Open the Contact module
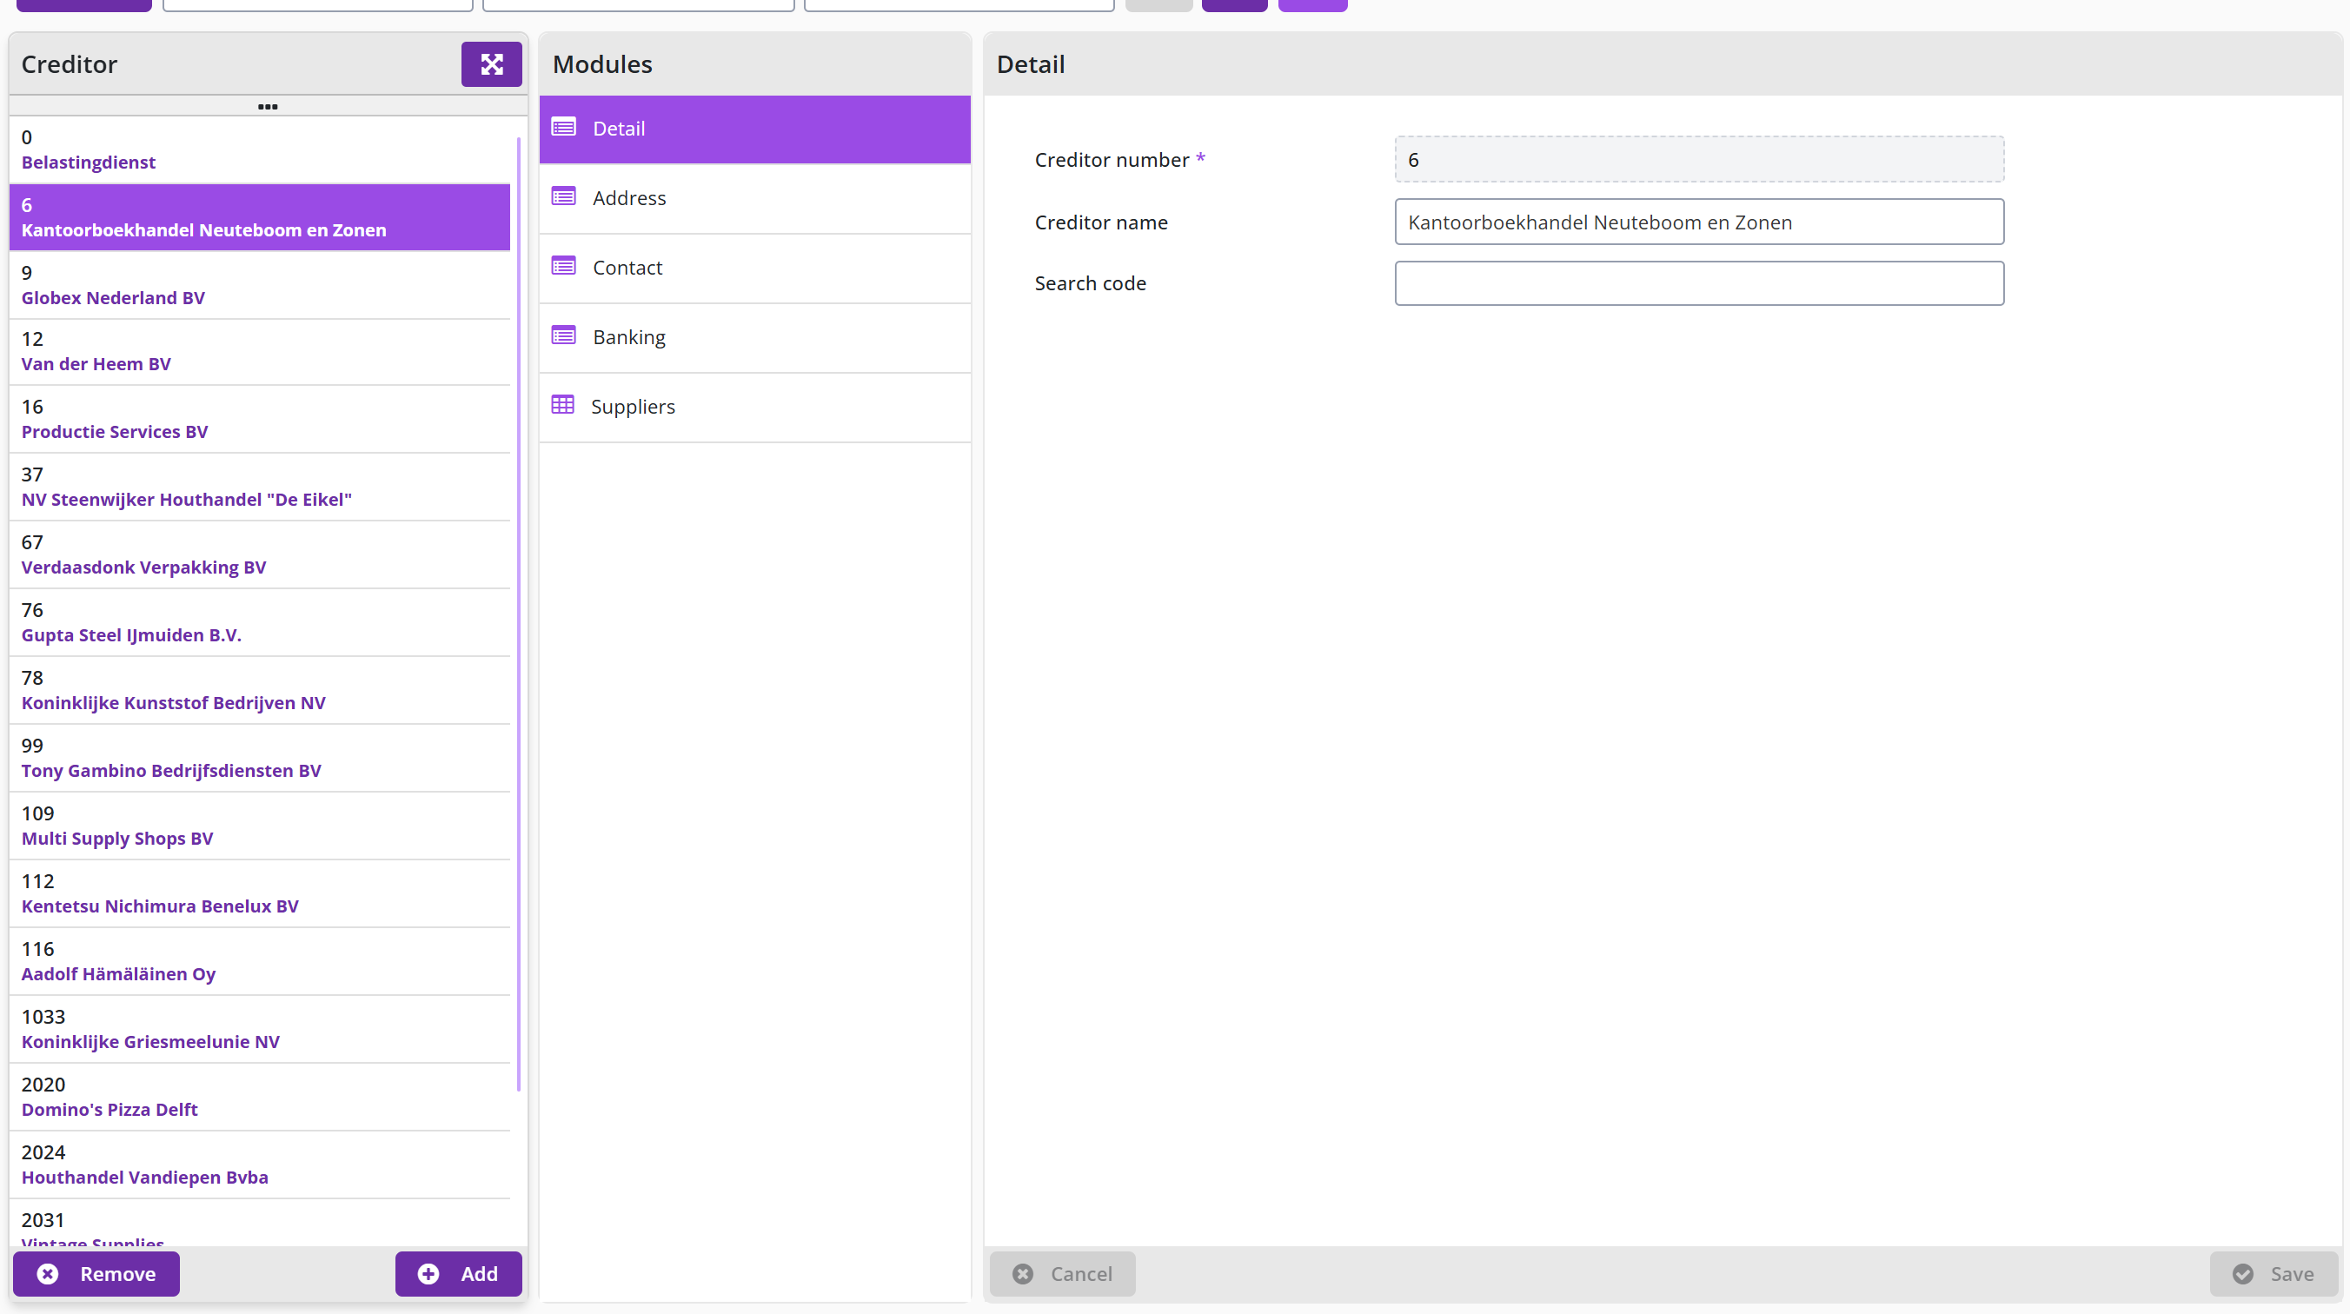Viewport: 2350px width, 1314px height. click(754, 268)
